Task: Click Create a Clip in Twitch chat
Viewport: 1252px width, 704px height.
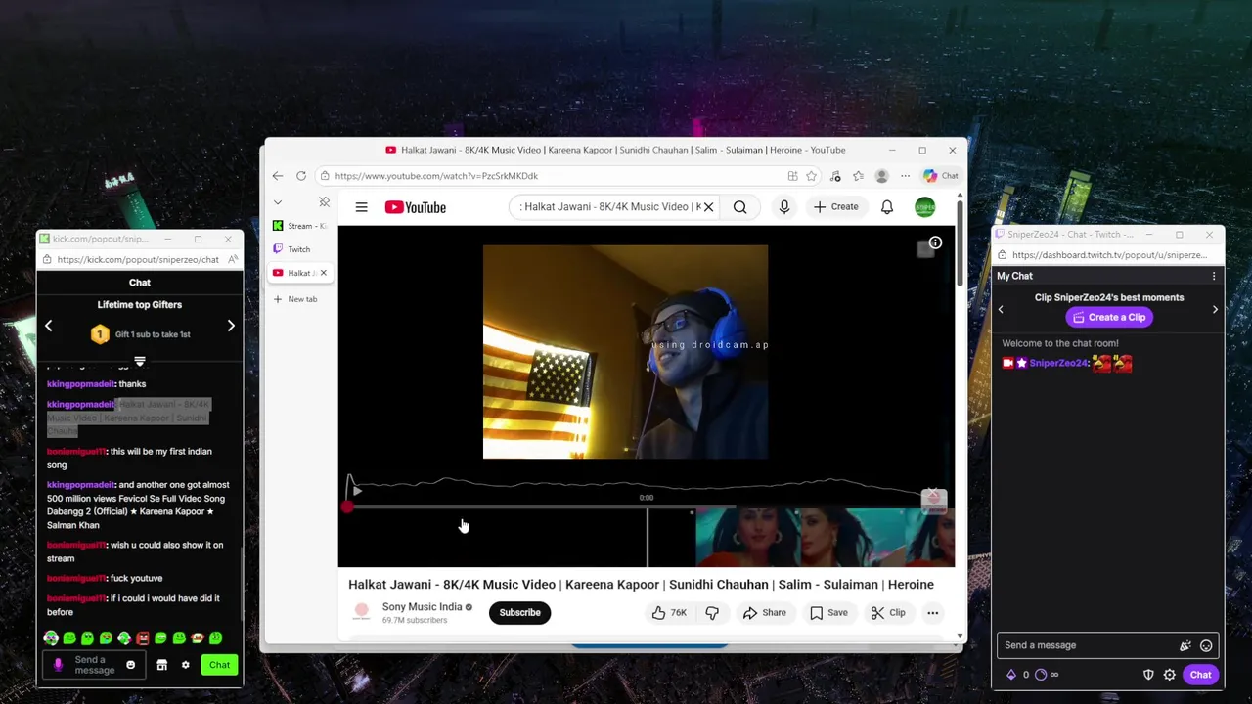Action: 1109,317
